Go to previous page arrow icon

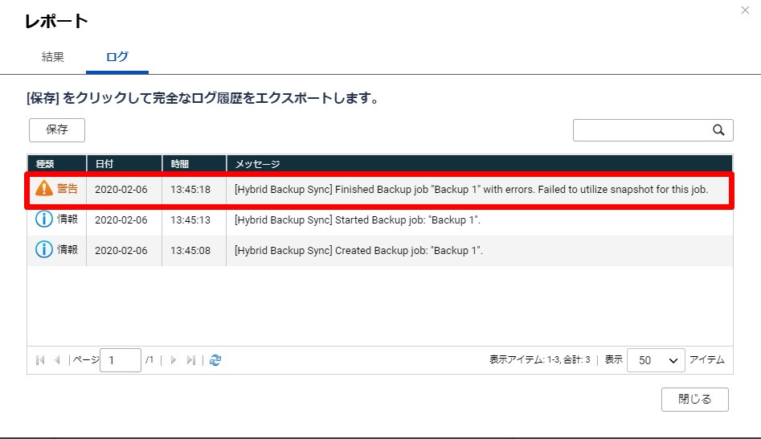57,360
